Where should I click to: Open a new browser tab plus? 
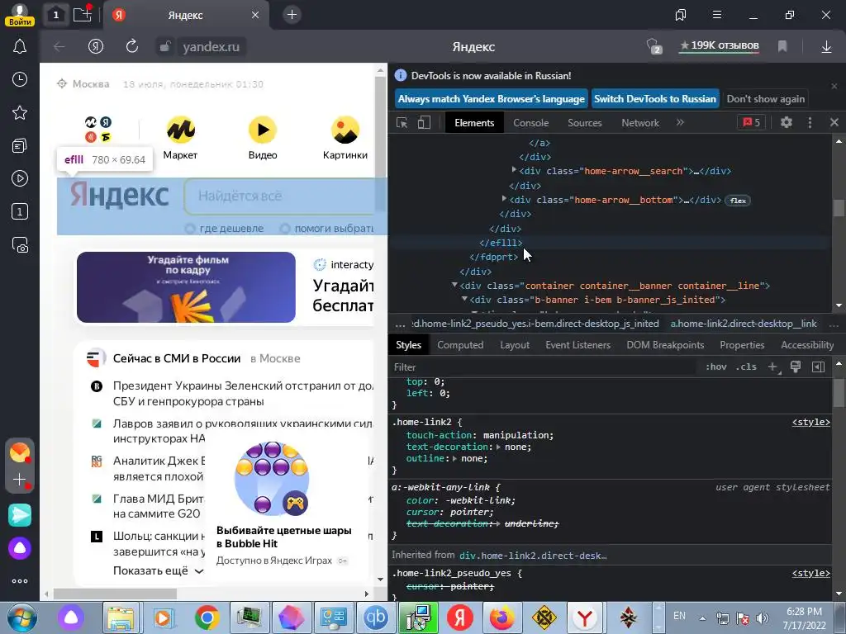[x=292, y=15]
